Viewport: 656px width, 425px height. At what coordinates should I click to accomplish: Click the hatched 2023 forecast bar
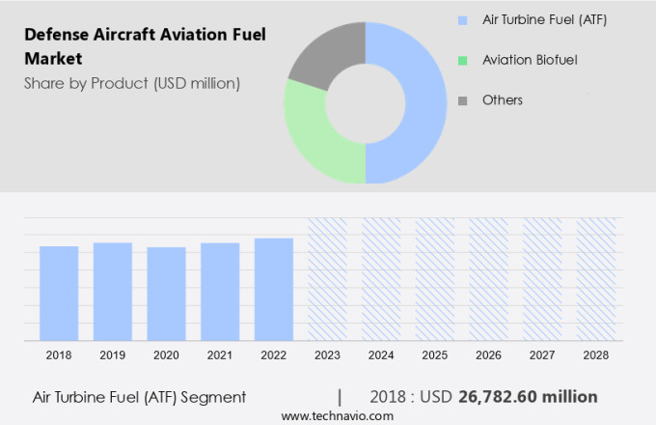[327, 279]
